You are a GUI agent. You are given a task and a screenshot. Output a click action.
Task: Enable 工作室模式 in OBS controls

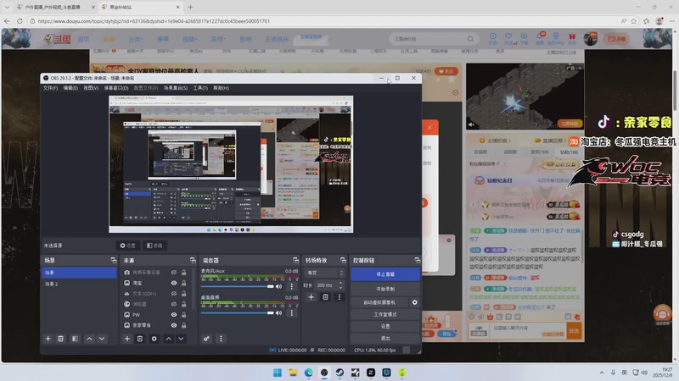[x=385, y=314]
